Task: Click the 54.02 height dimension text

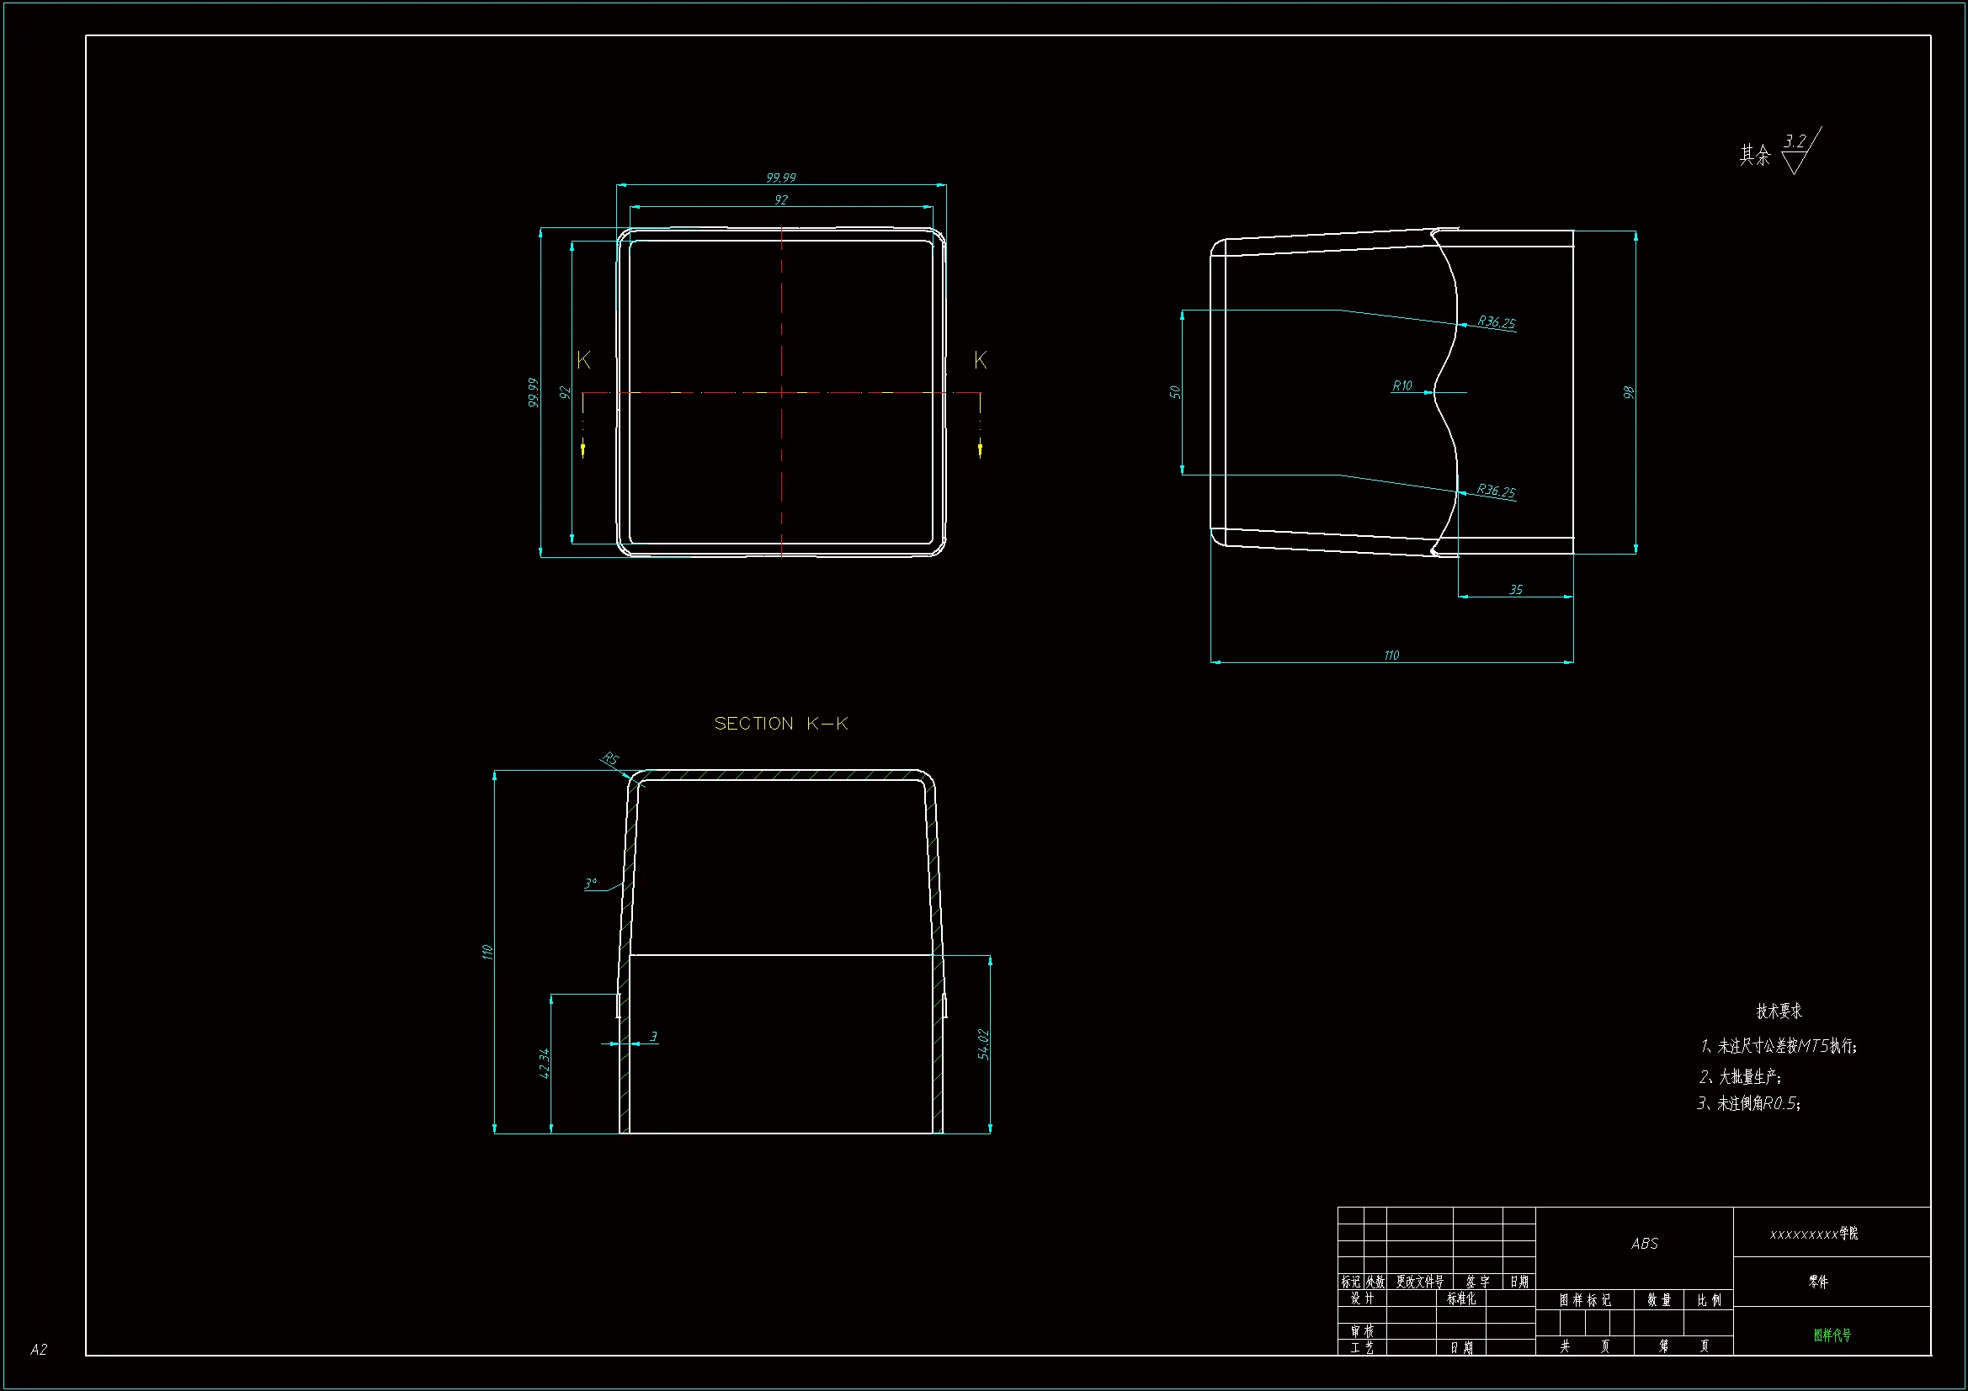Action: 983,1044
